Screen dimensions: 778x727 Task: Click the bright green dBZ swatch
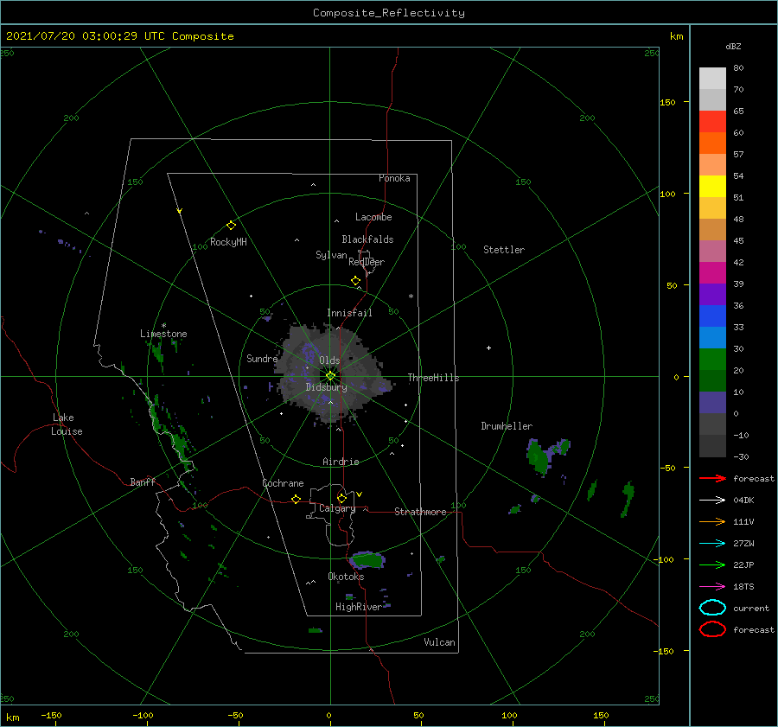[x=712, y=360]
